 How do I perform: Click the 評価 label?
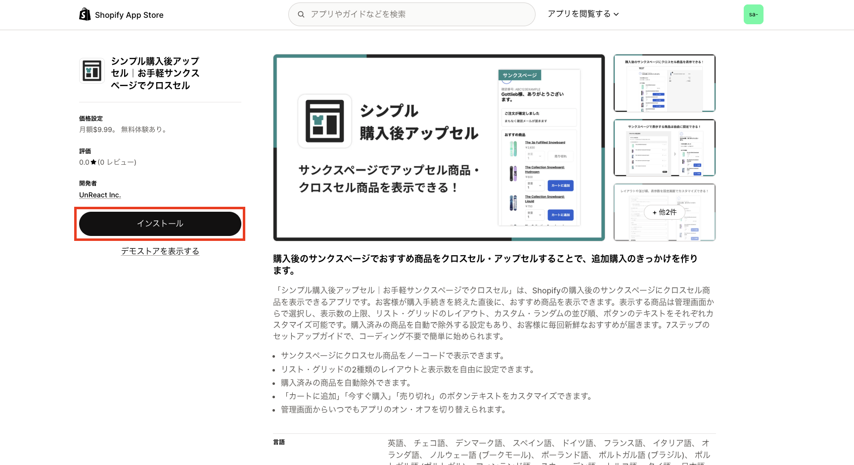click(x=85, y=151)
